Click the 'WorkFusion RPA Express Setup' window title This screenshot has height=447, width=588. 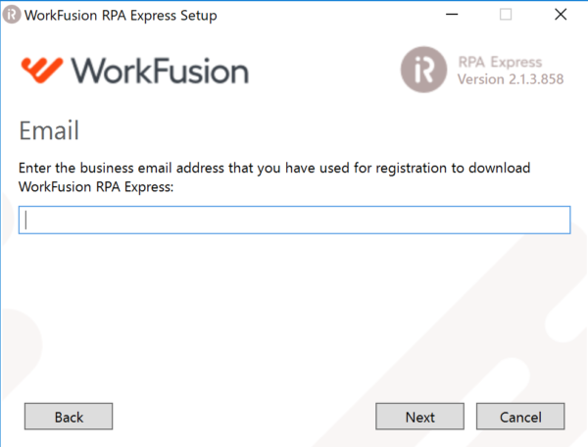pyautogui.click(x=121, y=16)
